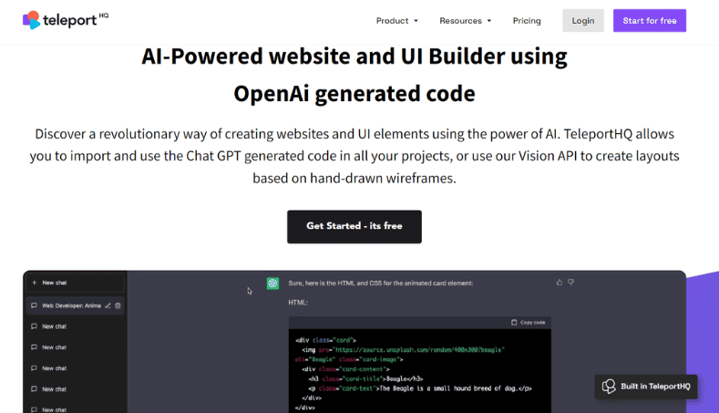Screen dimensions: 719x413
Task: Expand the Resources dropdown menu
Action: [x=466, y=21]
